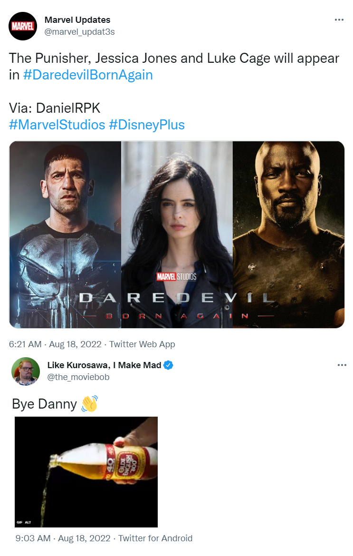Screen dimensions: 353x556
Task: Open more options on moviebob tweet
Action: click(x=342, y=365)
